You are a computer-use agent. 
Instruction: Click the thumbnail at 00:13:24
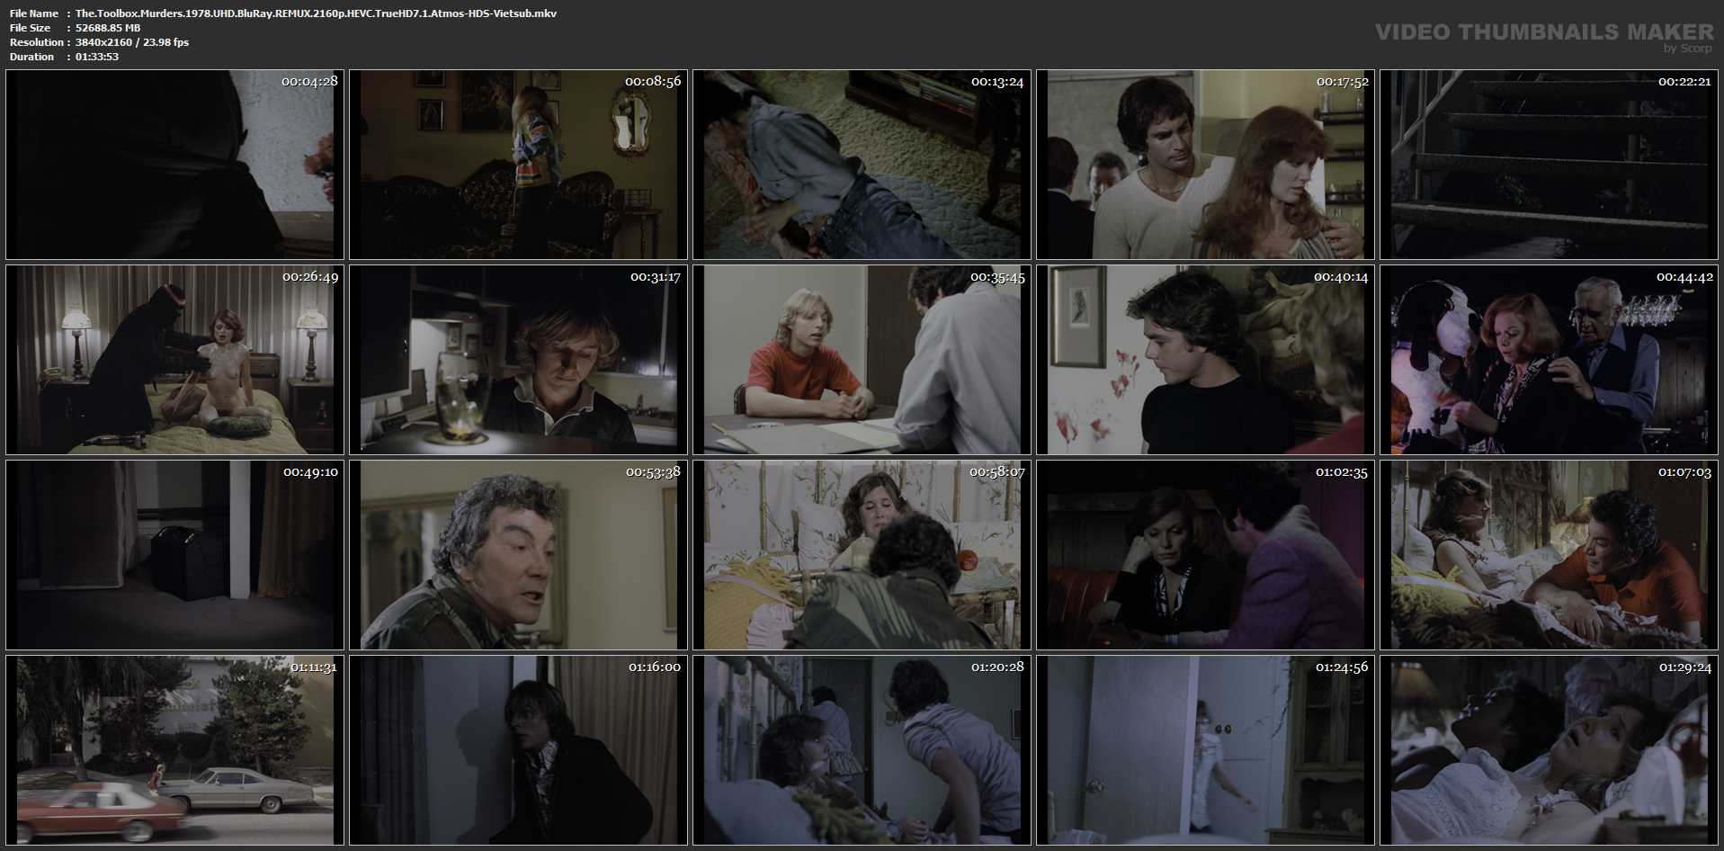[x=862, y=165]
